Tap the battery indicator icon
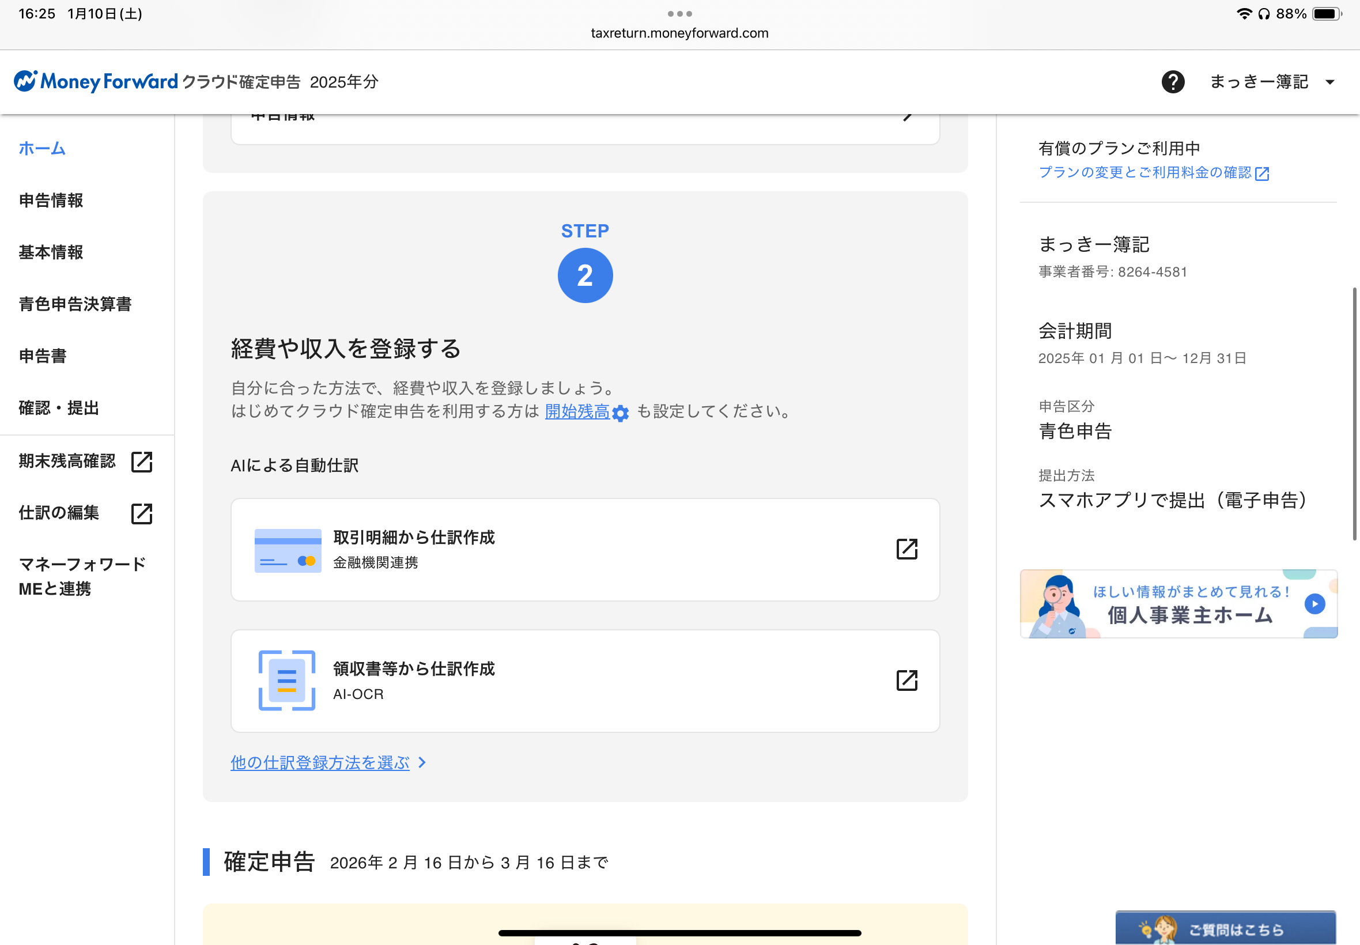 [x=1327, y=14]
